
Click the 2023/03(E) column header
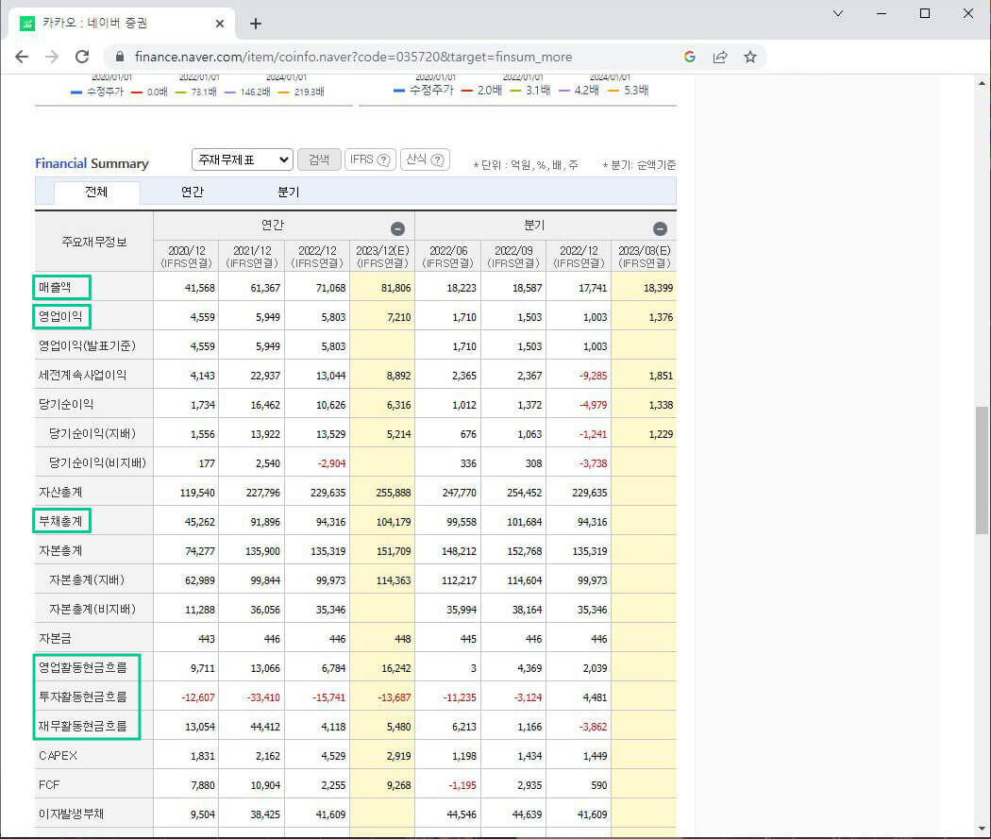coord(644,257)
